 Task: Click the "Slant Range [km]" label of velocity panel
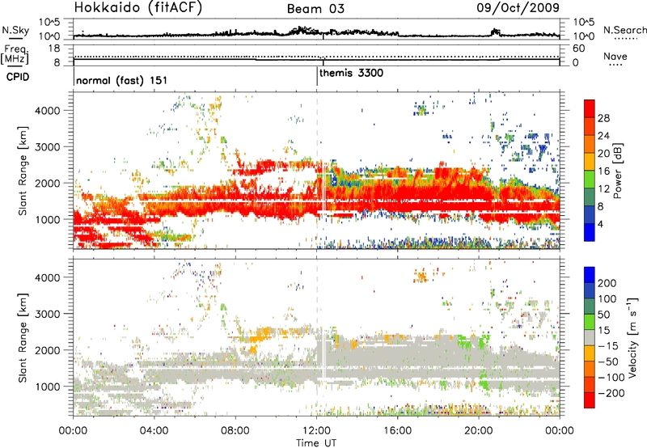(23, 337)
